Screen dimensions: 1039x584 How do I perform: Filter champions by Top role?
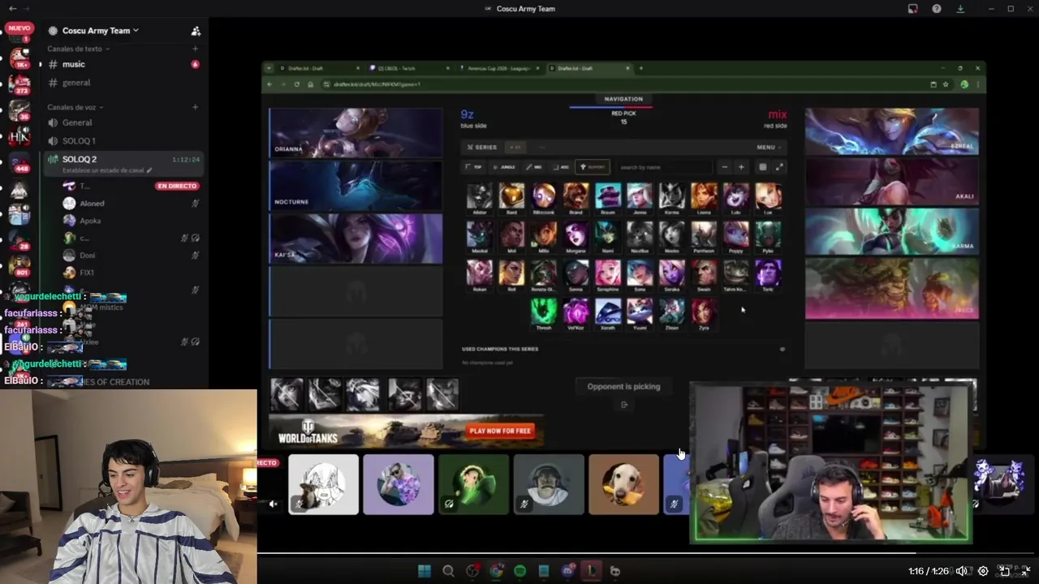(x=474, y=167)
